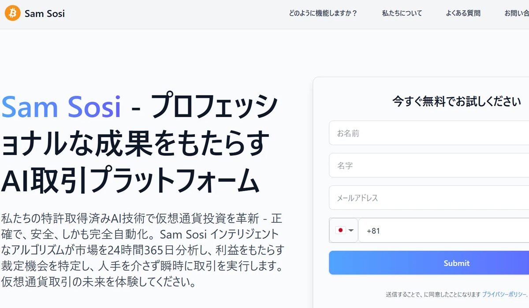Click the AI取引プラットフォーム headline line
Viewport: 529px width, 308px height.
pyautogui.click(x=130, y=180)
